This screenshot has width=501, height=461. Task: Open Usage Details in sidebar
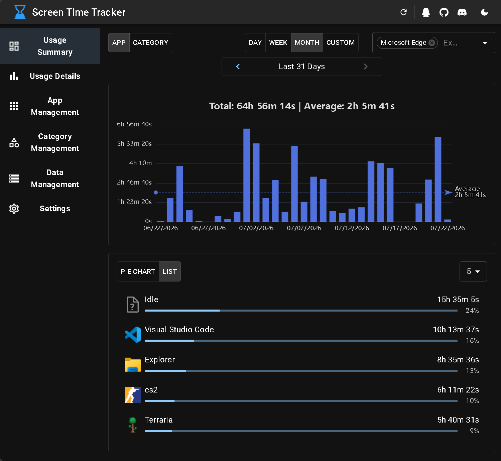pos(50,76)
